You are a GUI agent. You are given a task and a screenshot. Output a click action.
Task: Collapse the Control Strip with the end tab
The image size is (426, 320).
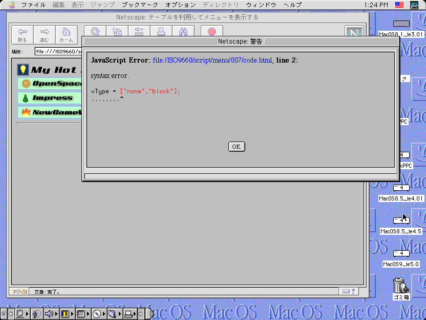(x=150, y=314)
